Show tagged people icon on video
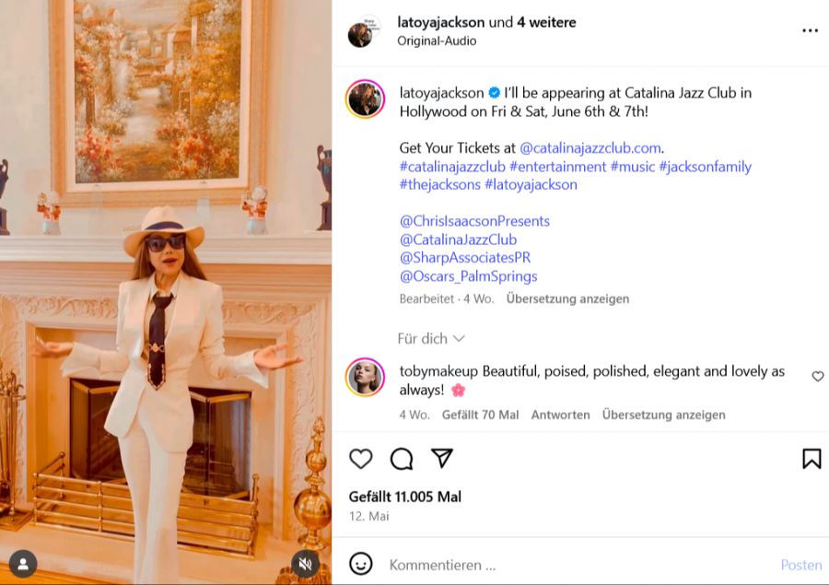Viewport: 829px width, 585px height. tap(23, 564)
